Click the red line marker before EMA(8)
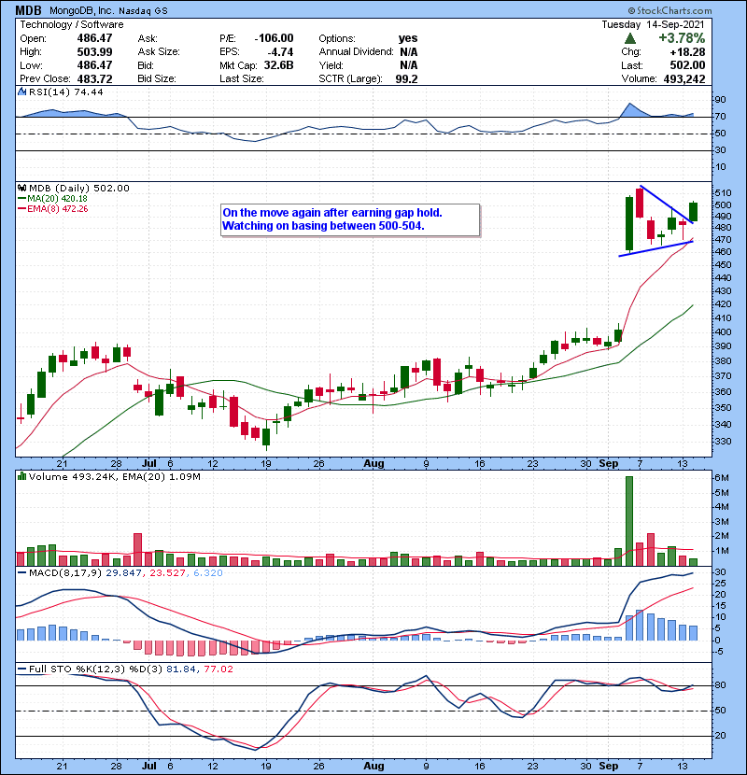The image size is (747, 775). coord(22,209)
